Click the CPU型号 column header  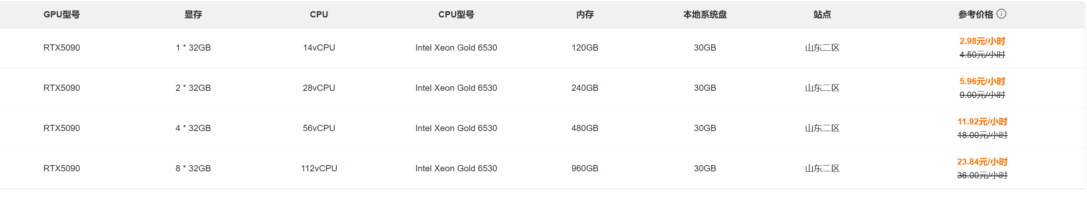tap(456, 15)
